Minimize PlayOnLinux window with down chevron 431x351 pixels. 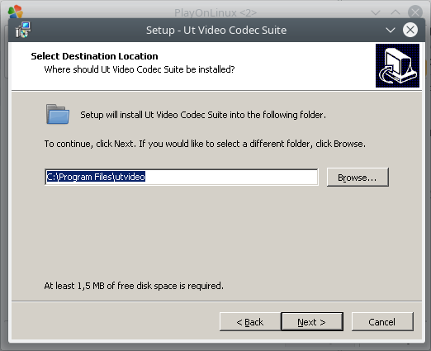pyautogui.click(x=376, y=12)
